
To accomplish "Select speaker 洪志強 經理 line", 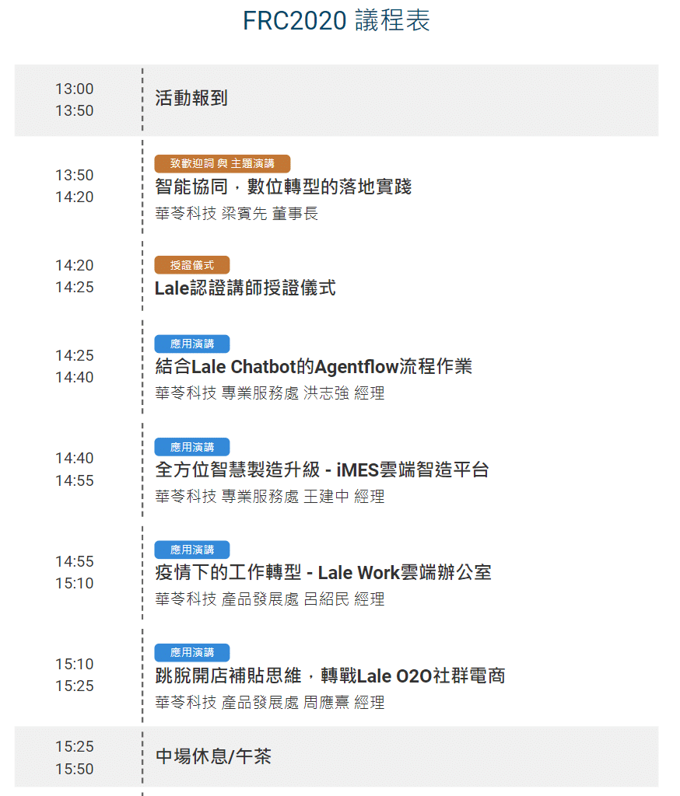I will 270,393.
